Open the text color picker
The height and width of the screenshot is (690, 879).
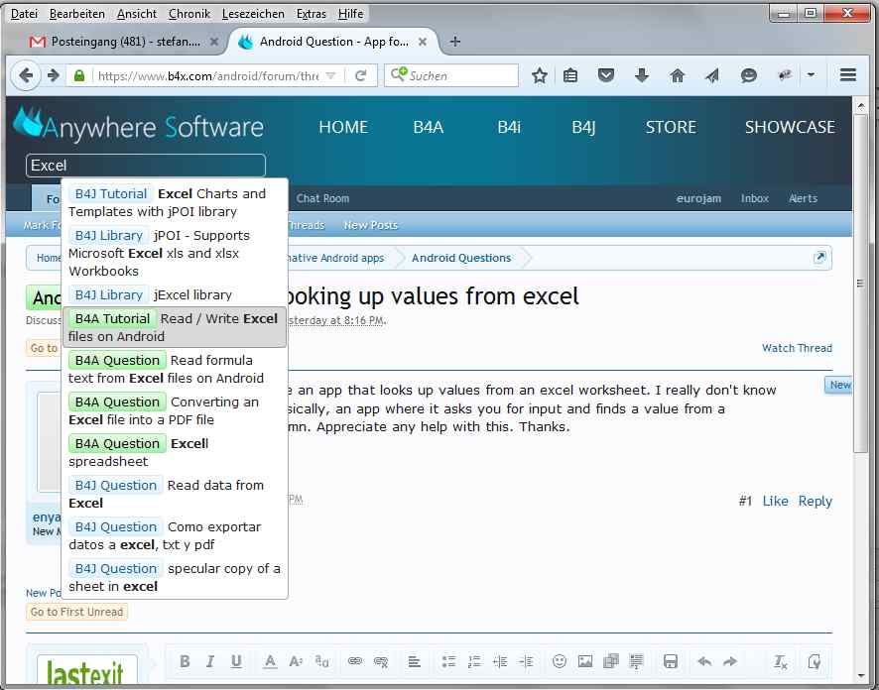tap(270, 661)
